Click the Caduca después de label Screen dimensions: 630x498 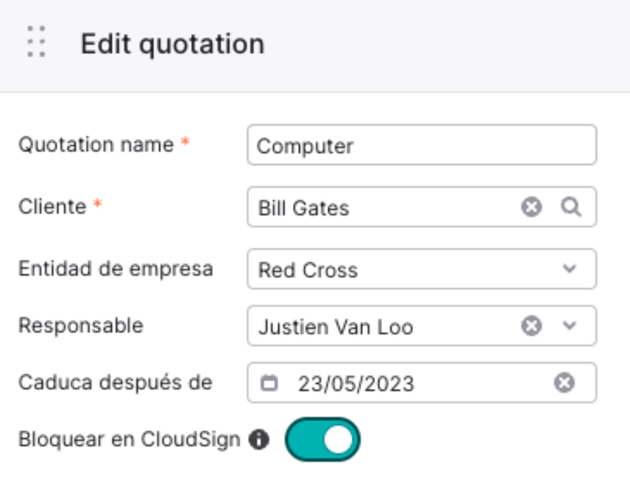pyautogui.click(x=115, y=382)
